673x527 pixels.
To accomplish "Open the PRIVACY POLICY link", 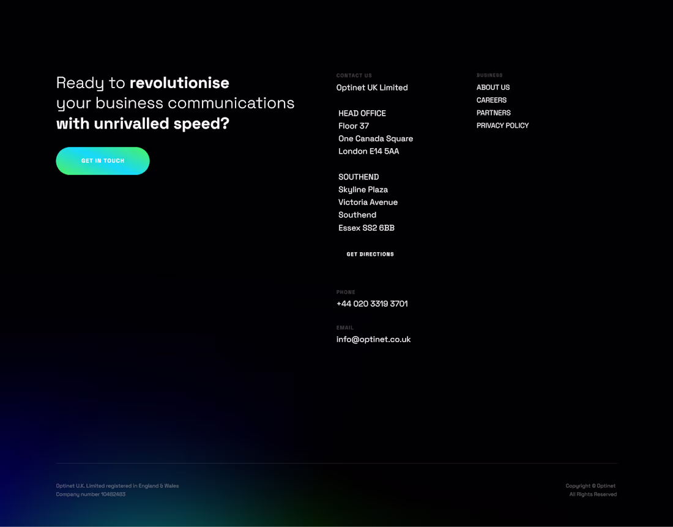I will [502, 125].
